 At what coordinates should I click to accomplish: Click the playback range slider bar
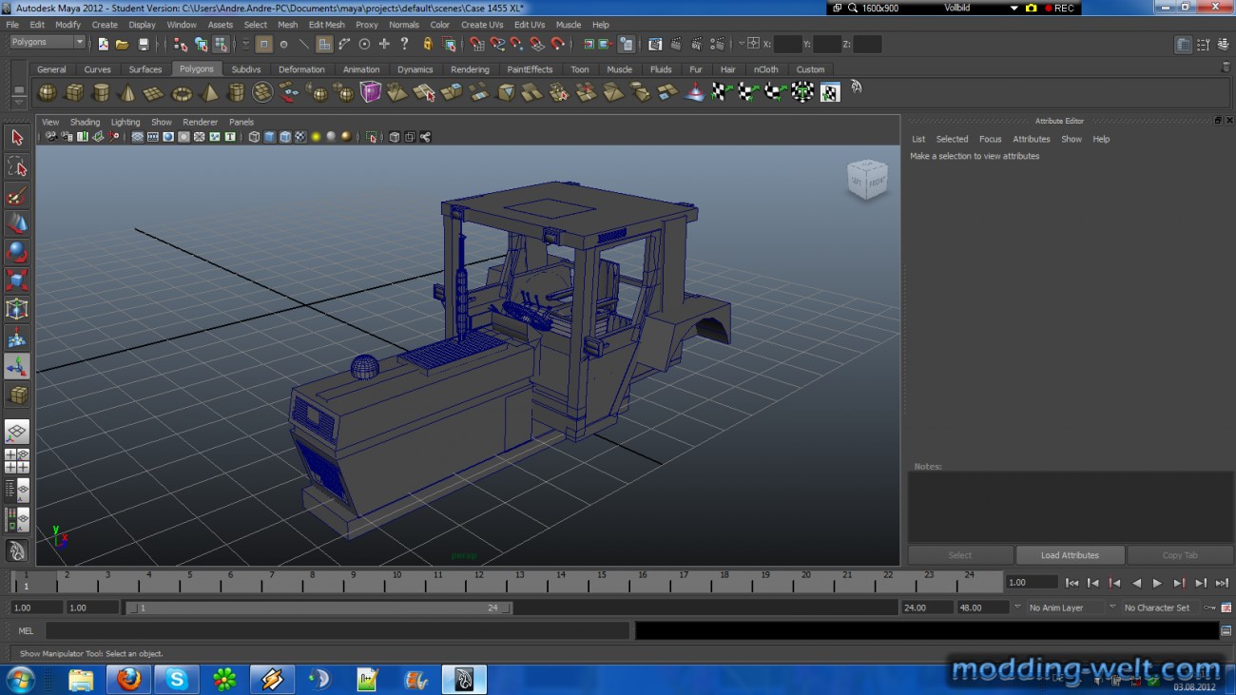pos(319,608)
